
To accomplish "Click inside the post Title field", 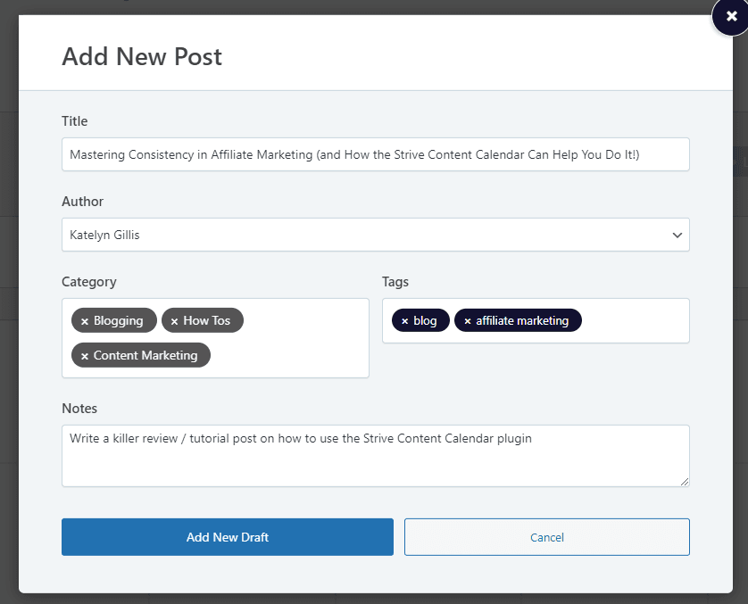I will (x=375, y=154).
